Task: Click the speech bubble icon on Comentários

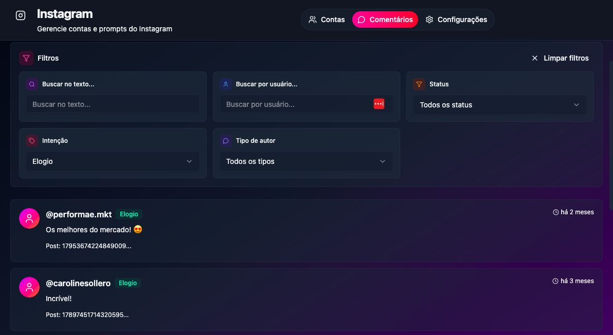Action: pos(362,19)
